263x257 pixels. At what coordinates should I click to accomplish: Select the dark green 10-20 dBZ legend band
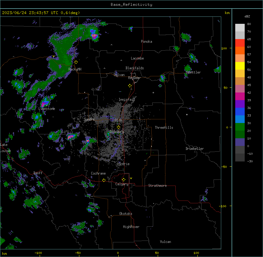[240, 134]
